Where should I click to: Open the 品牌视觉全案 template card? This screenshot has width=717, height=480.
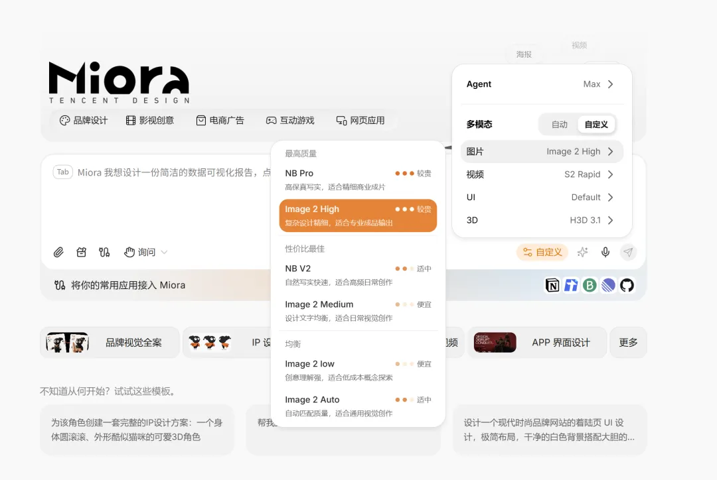point(110,343)
